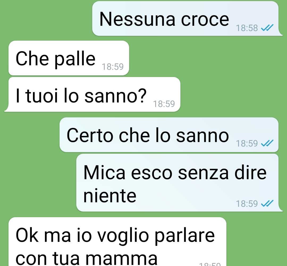Tap the 18:59 timestamp beside 'Che palle'
Viewport: 287px width, 266px height.
pyautogui.click(x=113, y=67)
